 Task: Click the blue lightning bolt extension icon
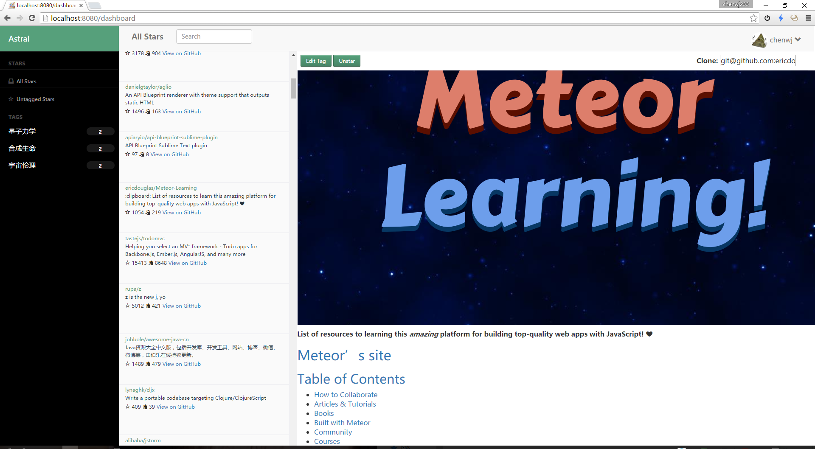click(x=781, y=18)
